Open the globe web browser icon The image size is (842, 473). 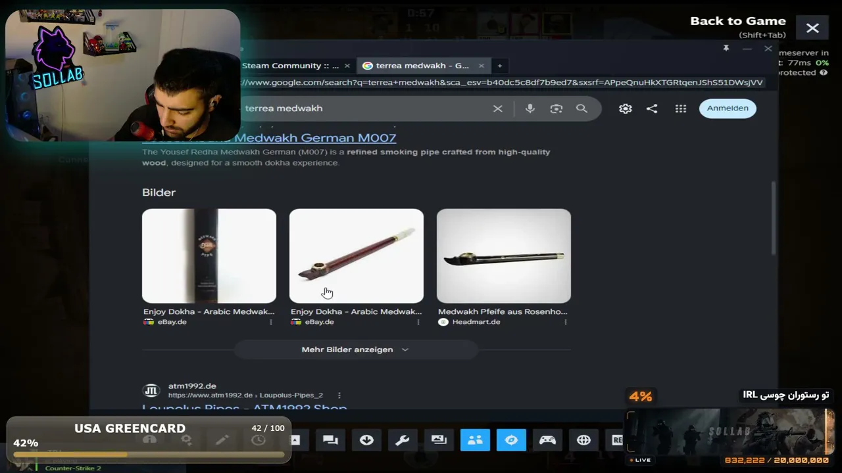pyautogui.click(x=583, y=440)
